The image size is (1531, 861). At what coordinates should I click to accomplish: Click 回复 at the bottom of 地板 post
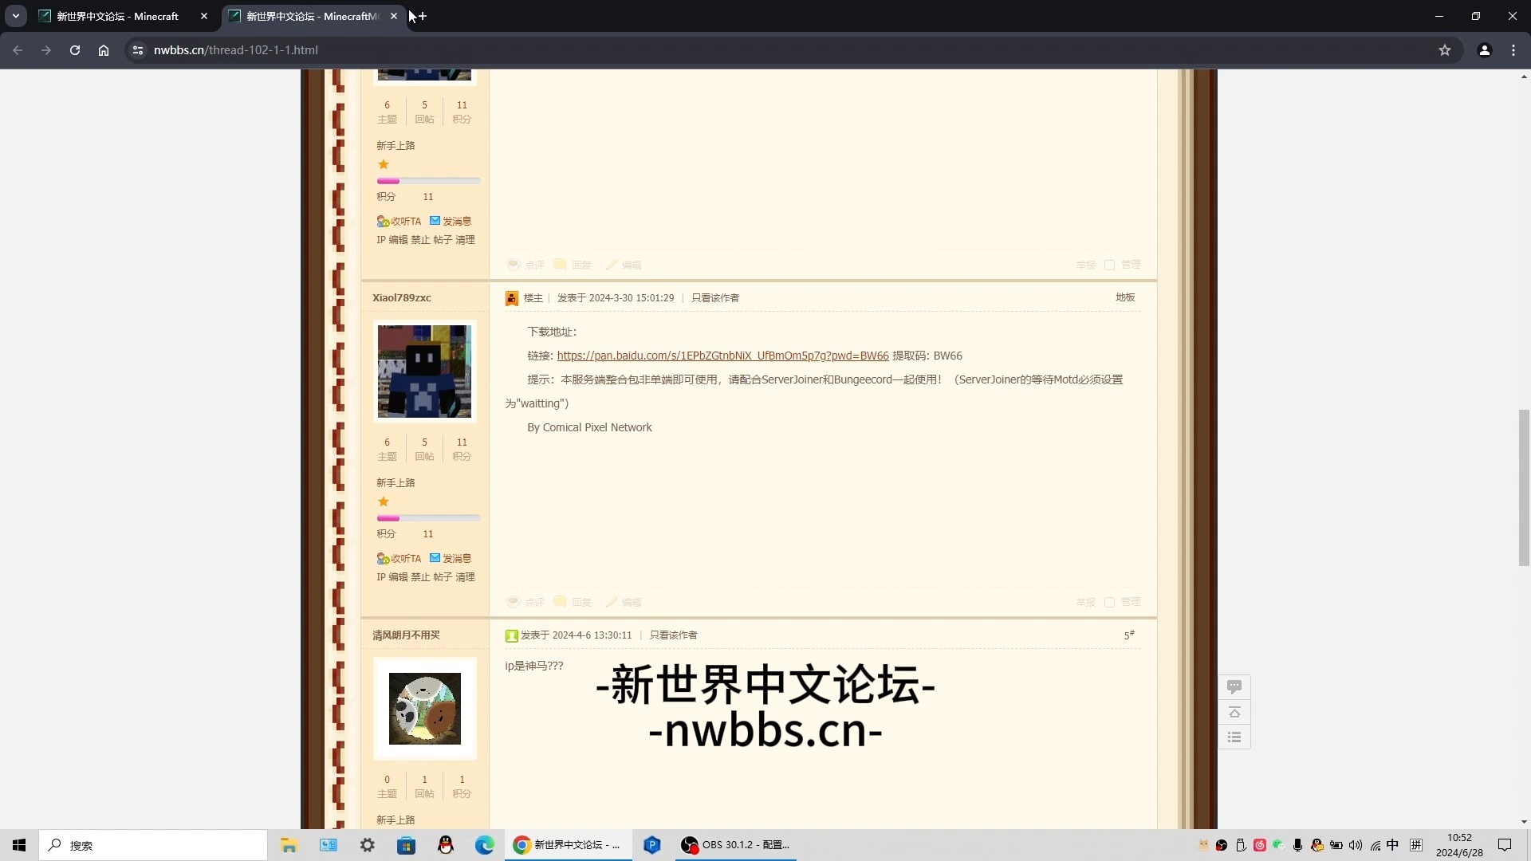(x=573, y=602)
